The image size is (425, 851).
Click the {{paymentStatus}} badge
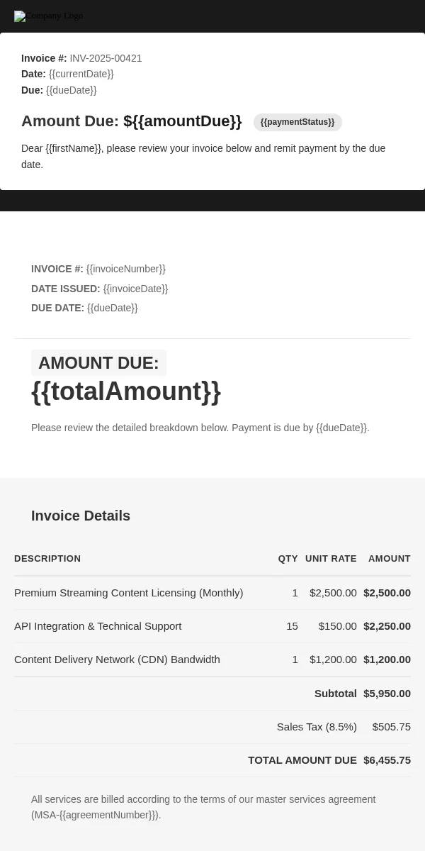297,122
